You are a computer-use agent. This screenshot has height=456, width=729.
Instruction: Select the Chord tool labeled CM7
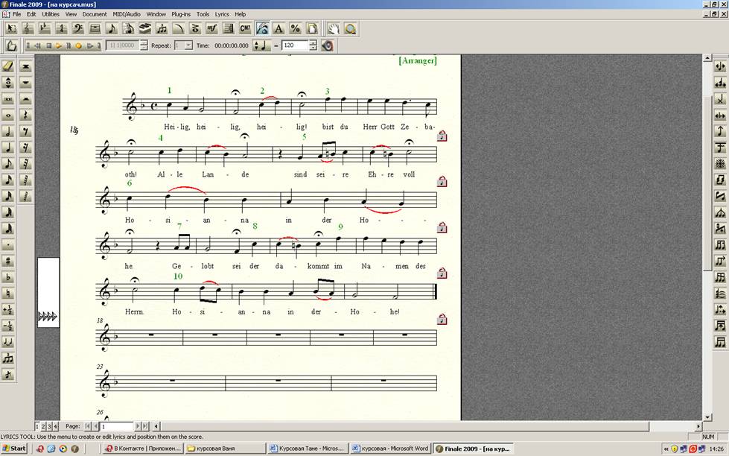[246, 28]
